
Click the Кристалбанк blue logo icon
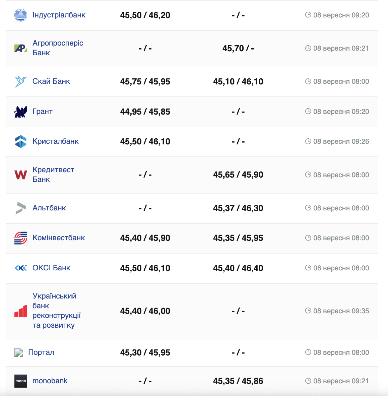[21, 141]
